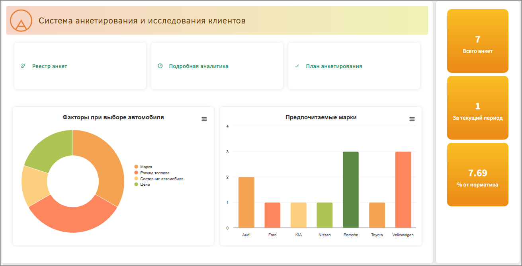Open hamburger menu of Факторы chart
Screen dimensions: 522x266
click(x=204, y=119)
